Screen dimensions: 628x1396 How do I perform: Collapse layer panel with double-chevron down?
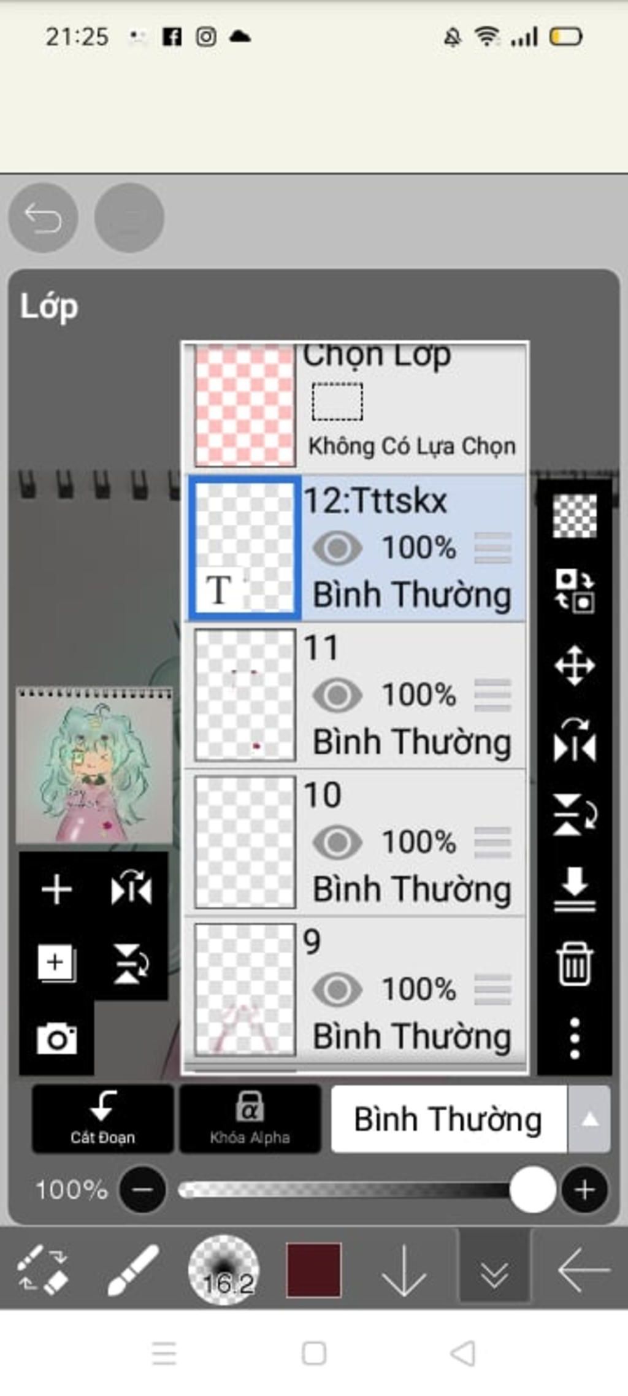pyautogui.click(x=494, y=1268)
